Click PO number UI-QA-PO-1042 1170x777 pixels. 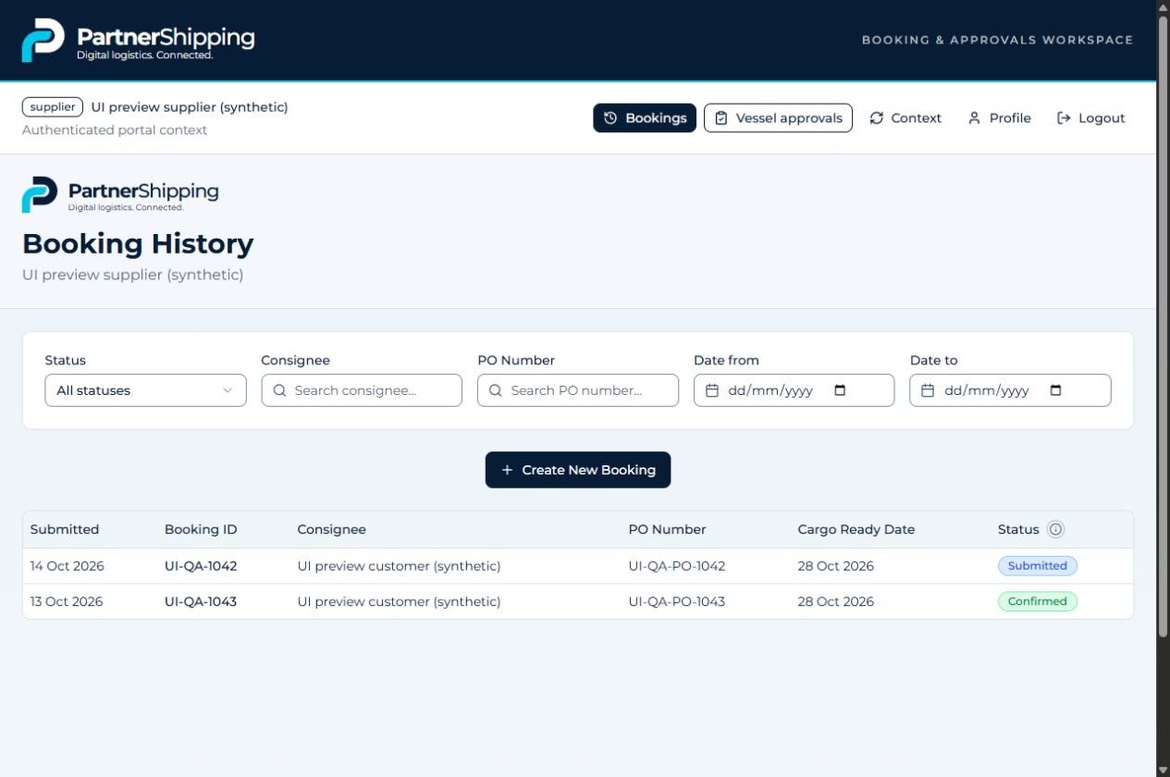(x=677, y=566)
